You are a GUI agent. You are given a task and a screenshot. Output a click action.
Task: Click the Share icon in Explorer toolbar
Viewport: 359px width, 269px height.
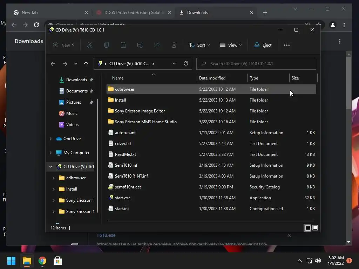tap(157, 45)
